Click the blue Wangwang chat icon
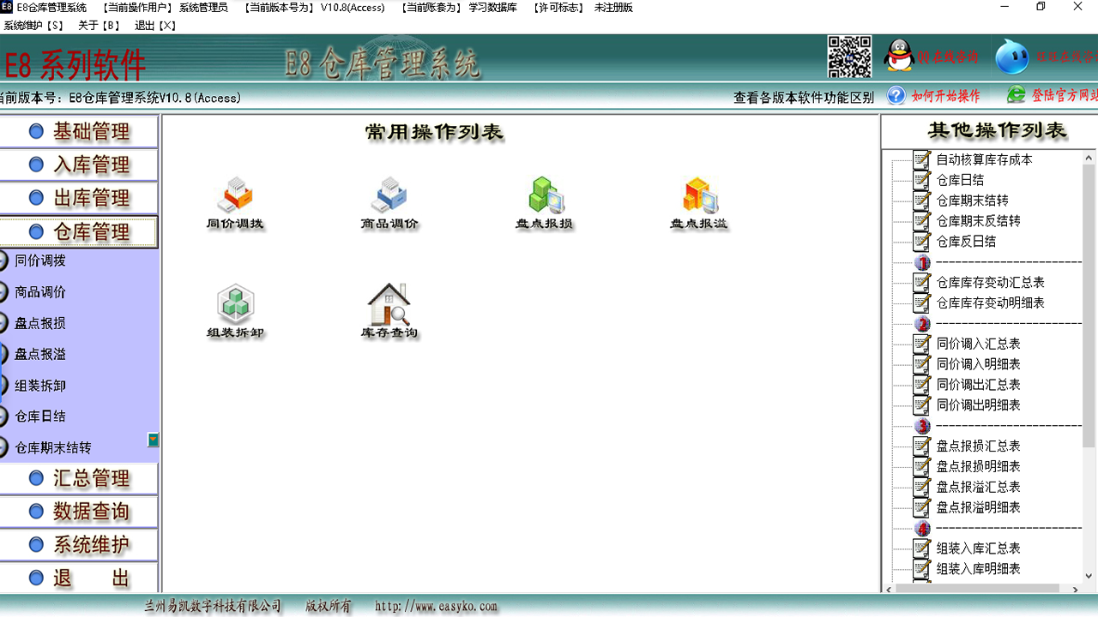 [1011, 57]
